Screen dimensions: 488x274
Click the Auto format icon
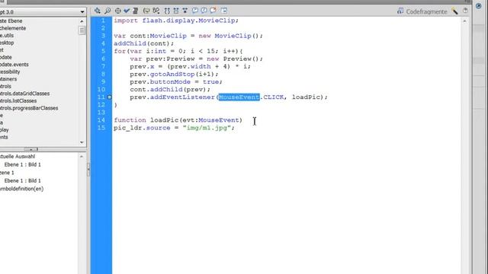click(136, 11)
